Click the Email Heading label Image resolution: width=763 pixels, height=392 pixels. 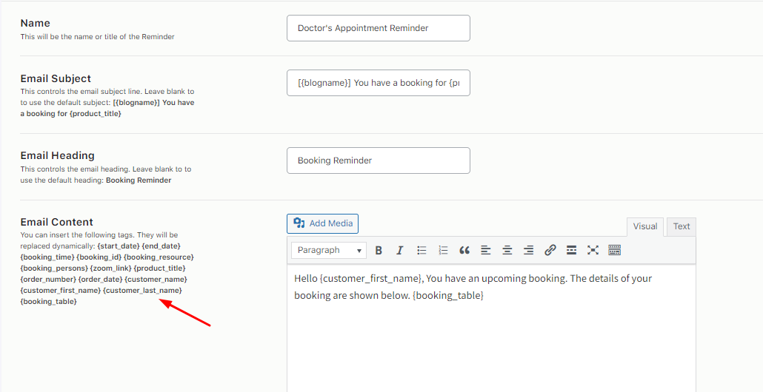[x=58, y=155]
